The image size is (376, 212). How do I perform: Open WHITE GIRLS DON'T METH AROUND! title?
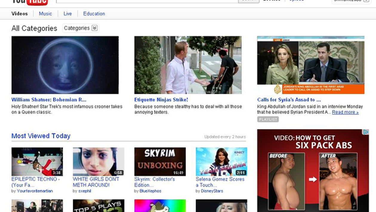(x=96, y=182)
